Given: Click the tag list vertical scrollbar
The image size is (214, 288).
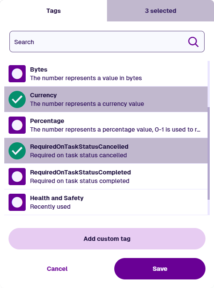Looking at the screenshot, I should click(208, 153).
